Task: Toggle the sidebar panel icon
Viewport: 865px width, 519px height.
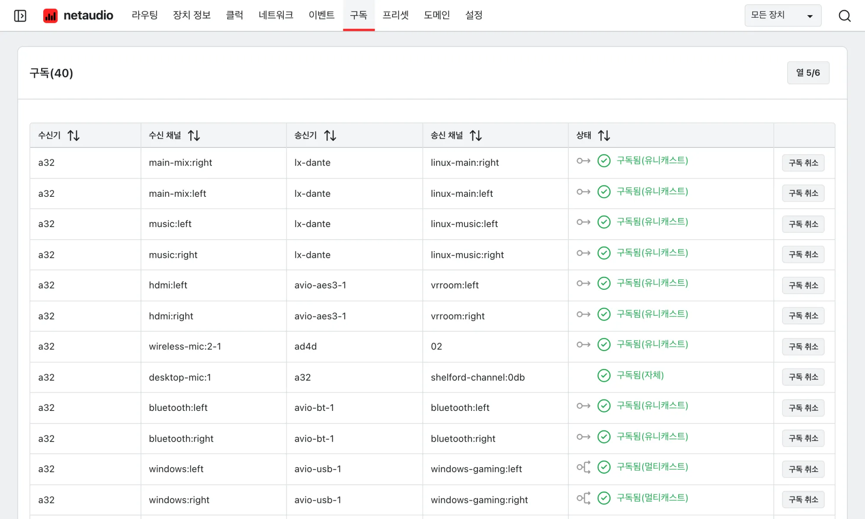Action: [20, 16]
